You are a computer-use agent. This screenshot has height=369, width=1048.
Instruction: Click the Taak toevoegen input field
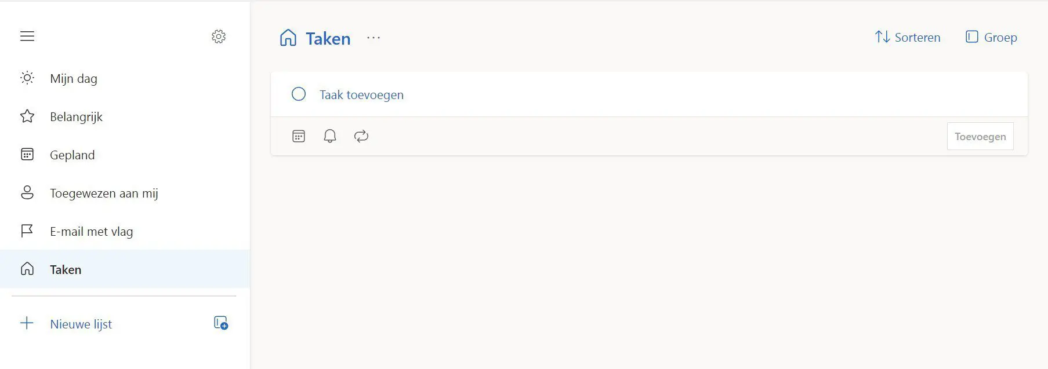(649, 94)
